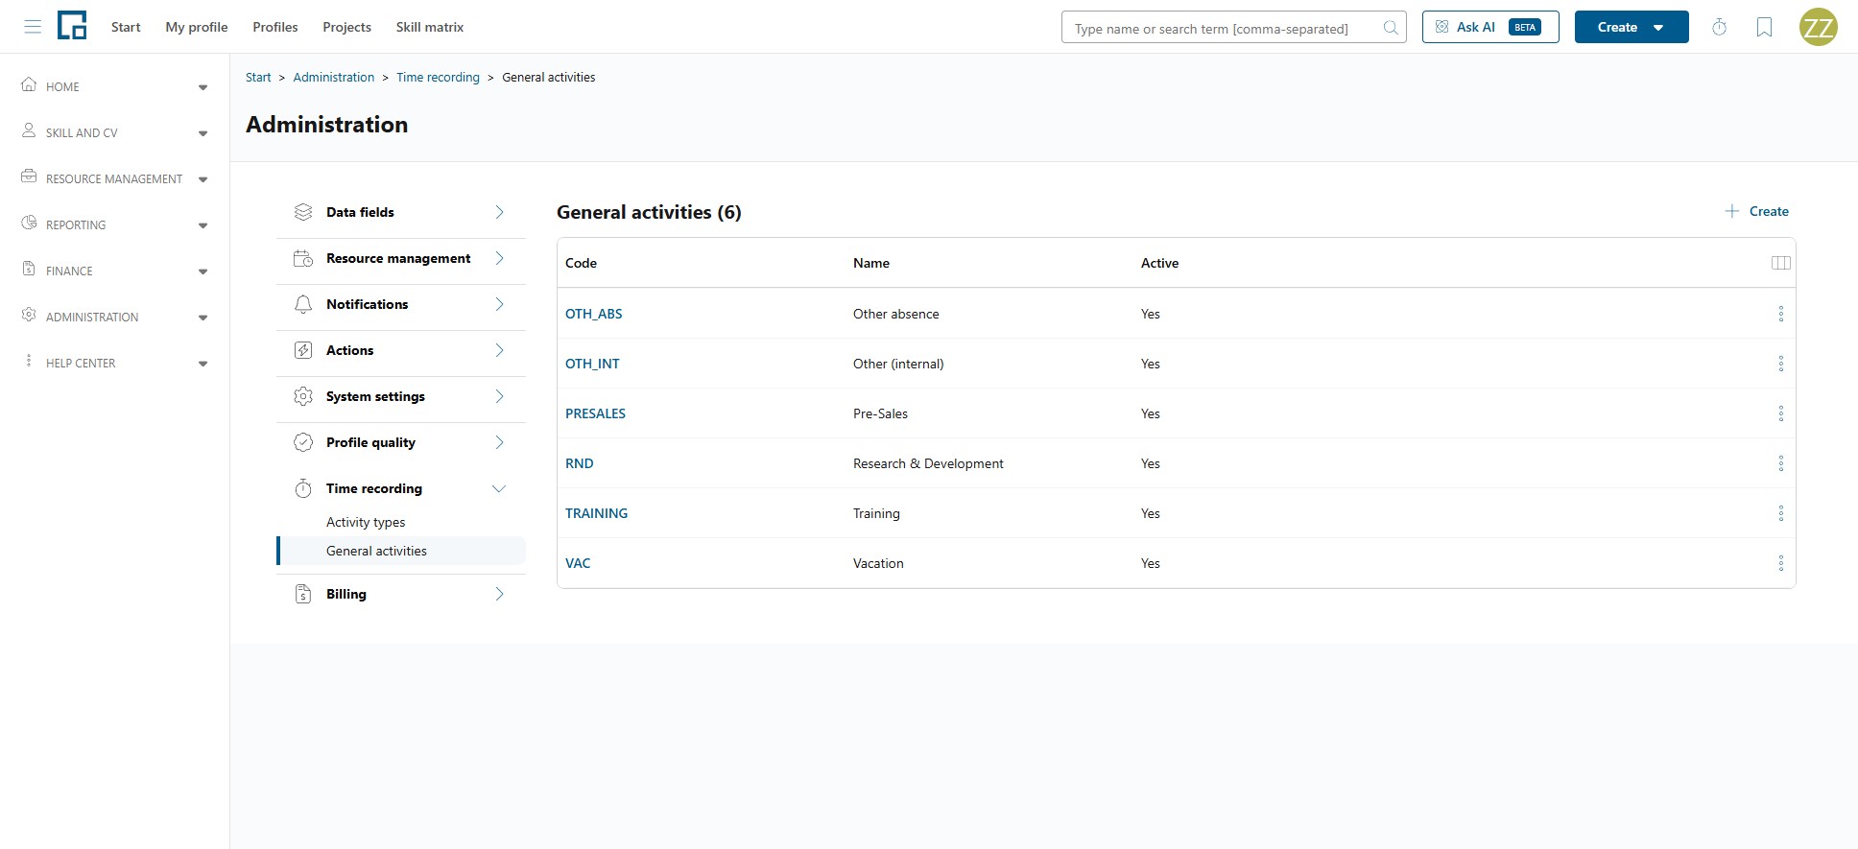
Task: Expand the HOME sidebar section
Action: (x=115, y=86)
